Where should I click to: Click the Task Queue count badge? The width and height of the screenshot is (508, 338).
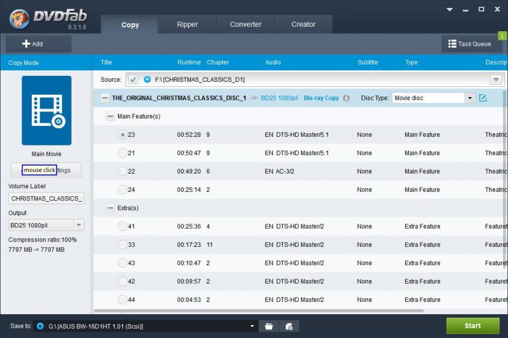(x=502, y=36)
